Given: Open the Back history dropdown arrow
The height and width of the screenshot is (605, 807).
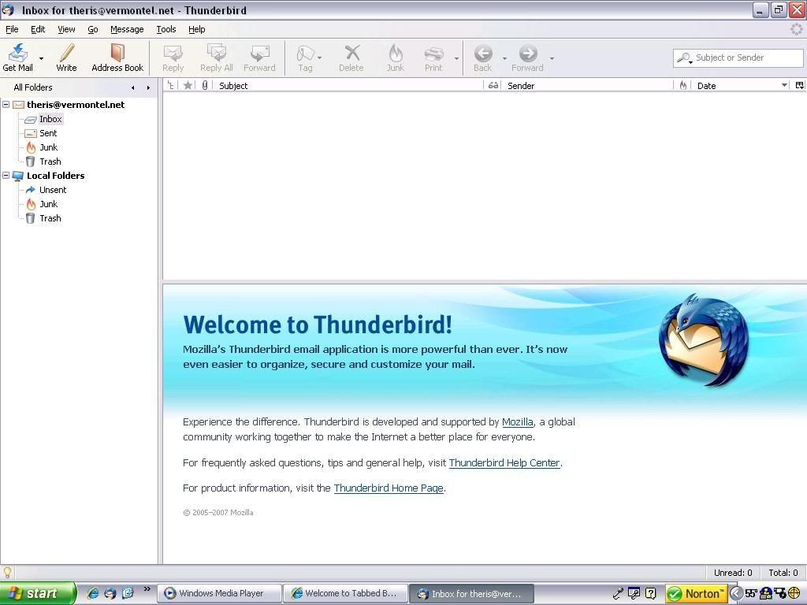Looking at the screenshot, I should pos(504,58).
